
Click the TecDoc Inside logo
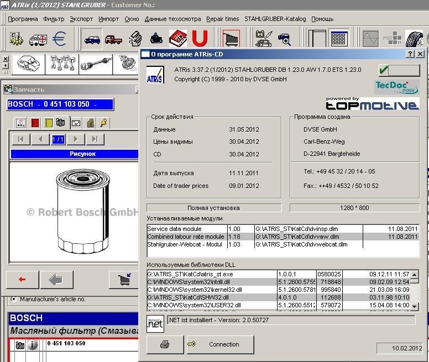[x=397, y=87]
